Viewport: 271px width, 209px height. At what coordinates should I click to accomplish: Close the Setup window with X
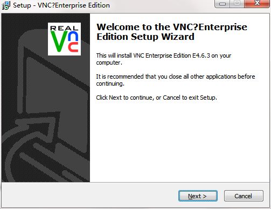(257, 4)
